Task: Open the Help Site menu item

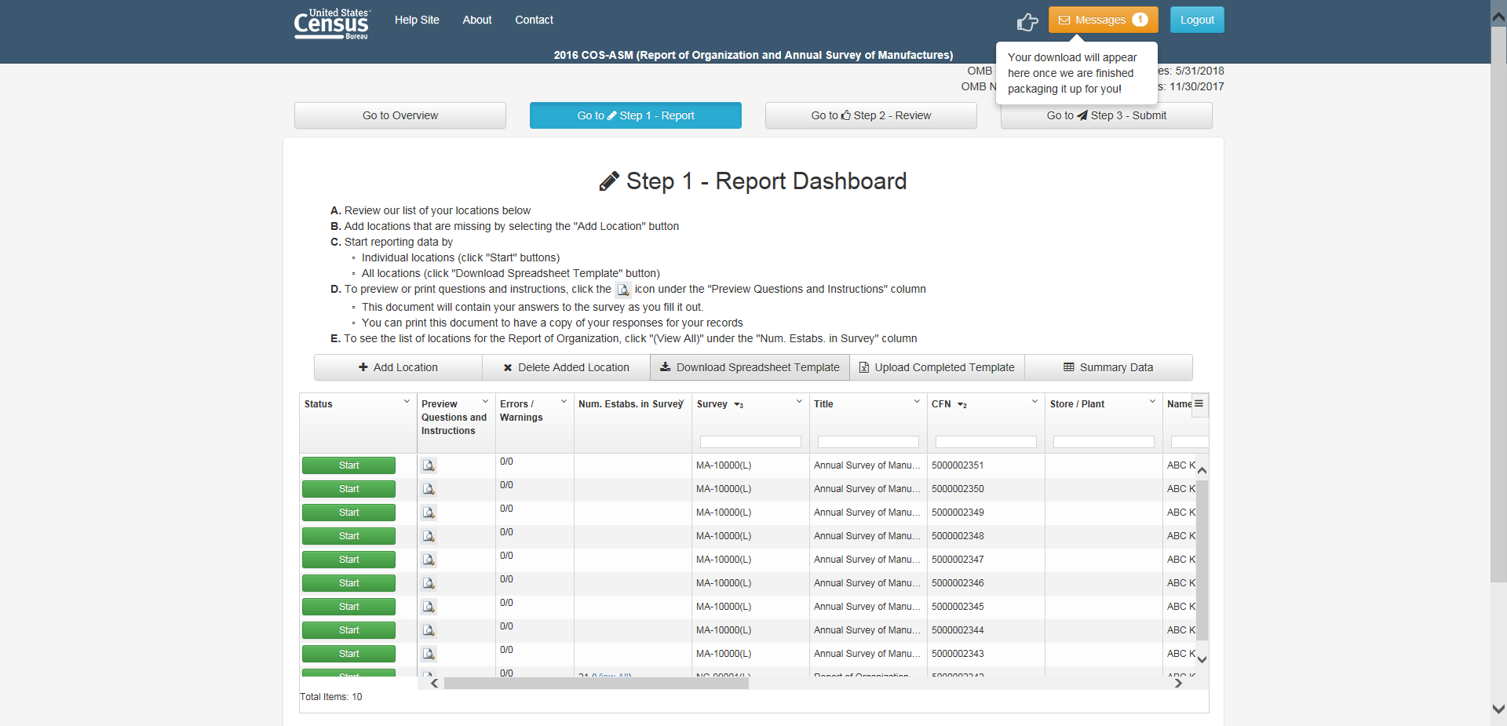Action: 417,20
